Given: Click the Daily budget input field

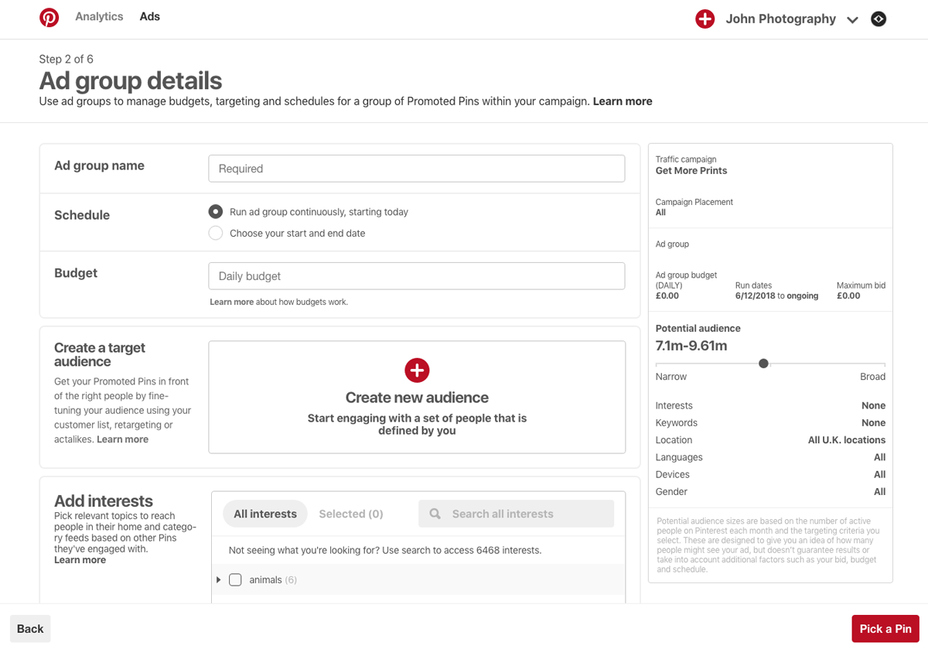Looking at the screenshot, I should (x=416, y=276).
